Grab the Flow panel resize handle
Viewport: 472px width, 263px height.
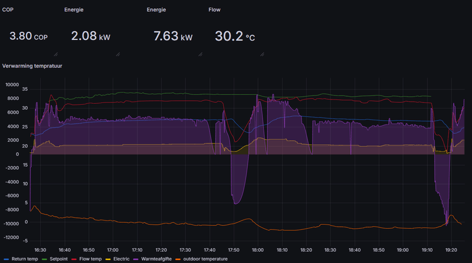[262, 54]
